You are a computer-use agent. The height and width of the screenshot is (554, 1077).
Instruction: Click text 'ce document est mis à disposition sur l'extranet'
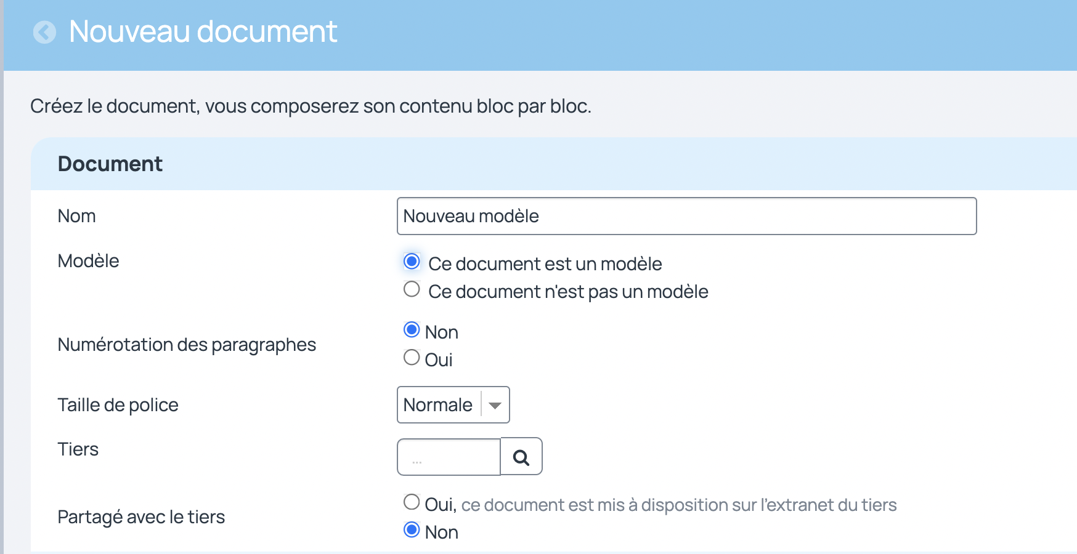coord(648,505)
